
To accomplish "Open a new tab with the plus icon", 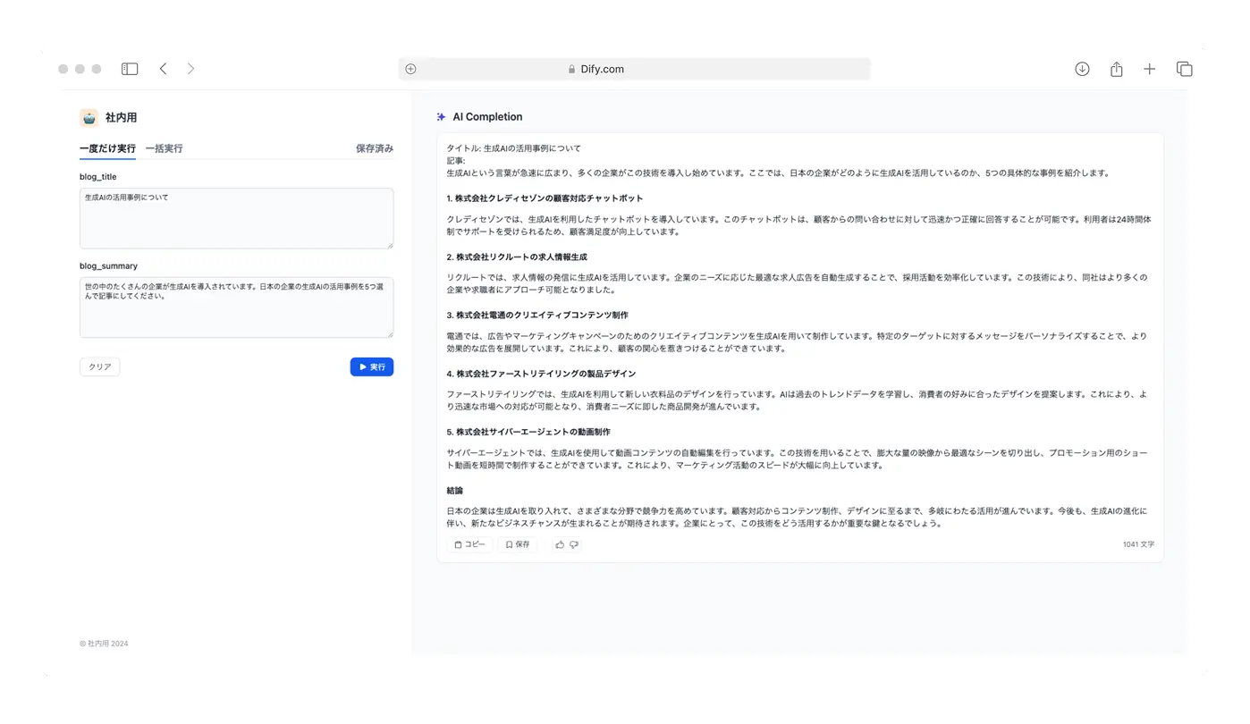I will pos(1149,67).
